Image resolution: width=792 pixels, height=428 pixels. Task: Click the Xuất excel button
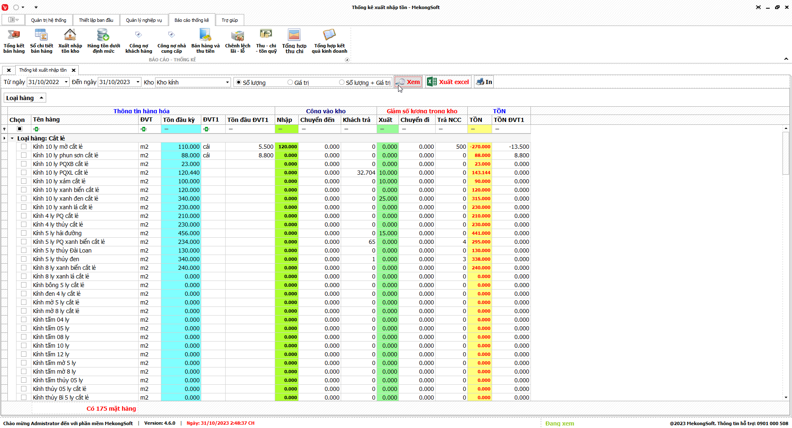tap(448, 82)
